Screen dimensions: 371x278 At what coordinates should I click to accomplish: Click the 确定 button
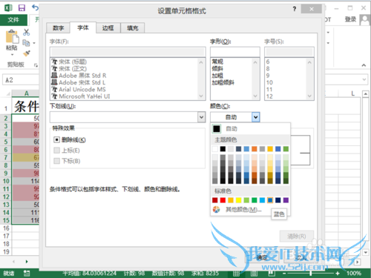262,258
